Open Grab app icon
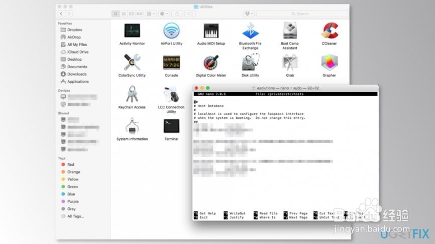Image resolution: width=435 pixels, height=244 pixels. pos(290,62)
